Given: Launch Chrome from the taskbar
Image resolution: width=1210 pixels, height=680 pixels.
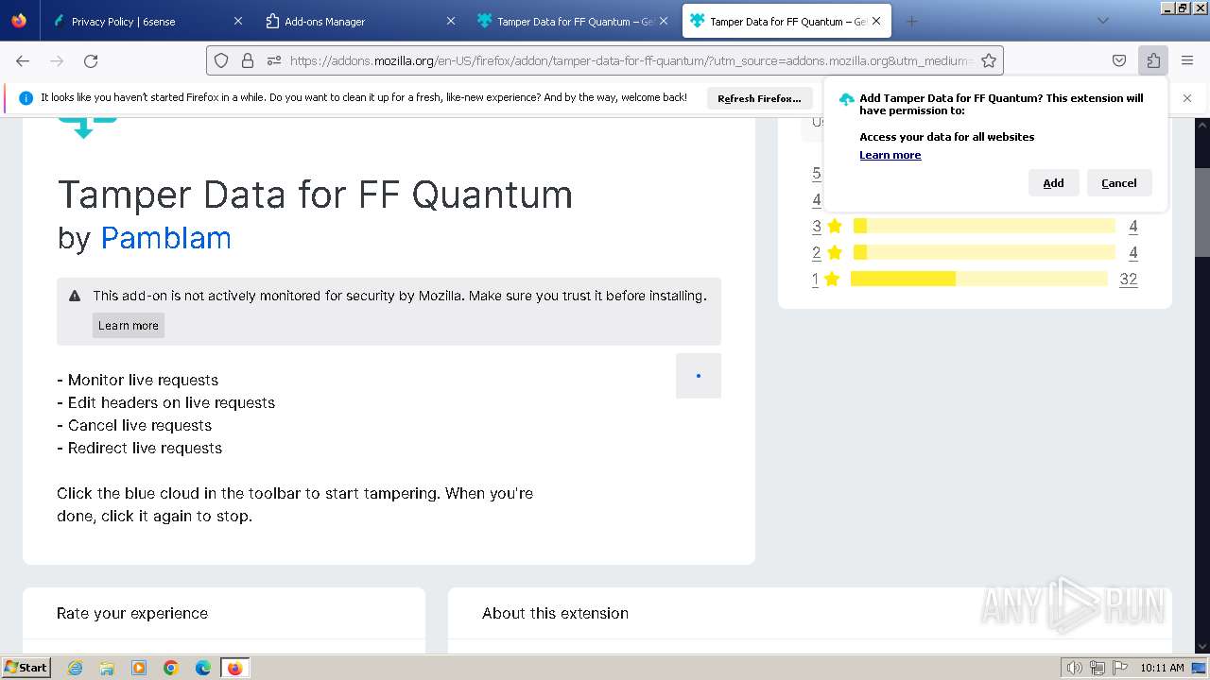Looking at the screenshot, I should (171, 668).
